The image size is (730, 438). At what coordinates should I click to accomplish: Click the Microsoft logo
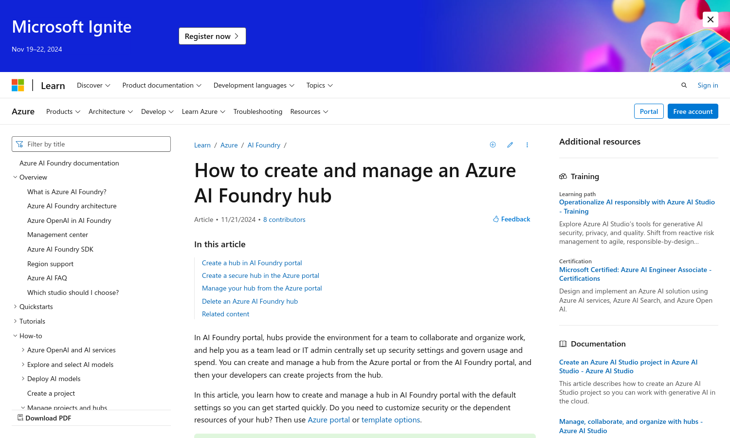(18, 85)
